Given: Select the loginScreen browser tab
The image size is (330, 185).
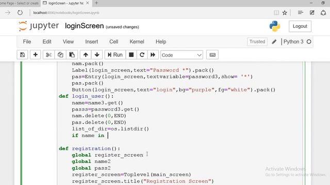Looking at the screenshot, I should (65, 3).
